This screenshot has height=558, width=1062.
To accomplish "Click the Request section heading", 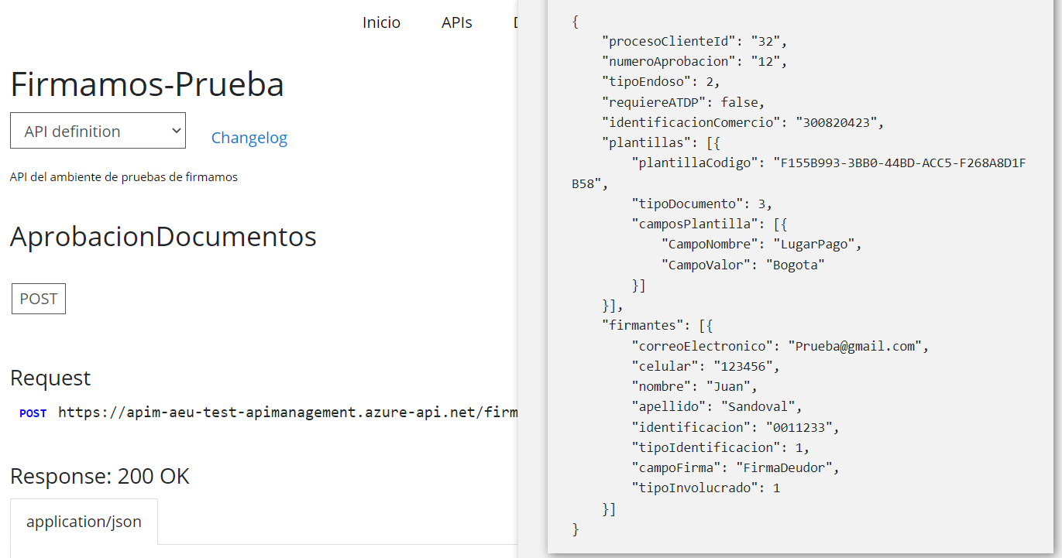I will click(x=50, y=378).
